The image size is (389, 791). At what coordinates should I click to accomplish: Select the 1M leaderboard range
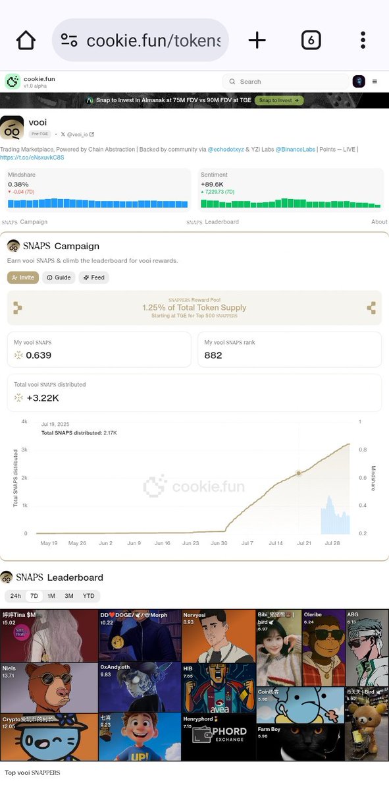click(x=51, y=596)
